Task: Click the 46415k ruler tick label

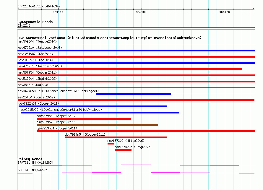Action: point(141,12)
